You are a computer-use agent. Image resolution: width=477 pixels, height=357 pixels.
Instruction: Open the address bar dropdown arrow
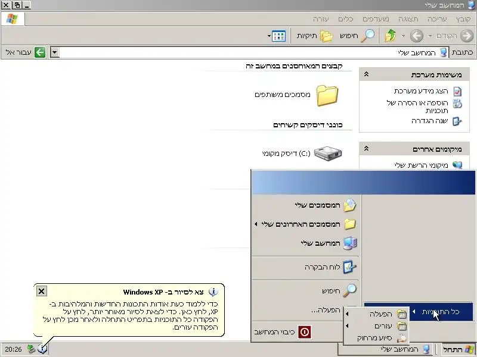pyautogui.click(x=54, y=52)
